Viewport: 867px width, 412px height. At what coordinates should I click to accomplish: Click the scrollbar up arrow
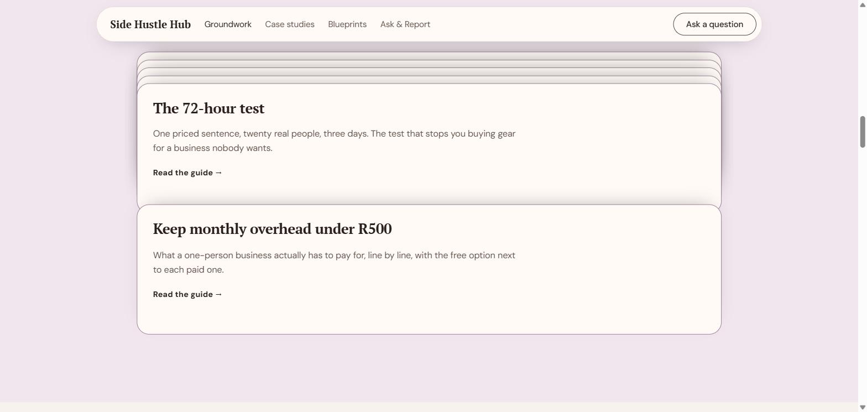point(862,4)
